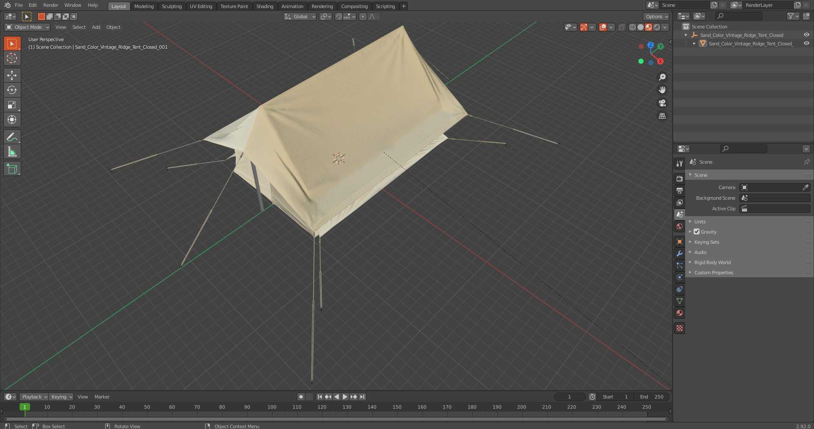Toggle X-ray mode

tap(622, 27)
